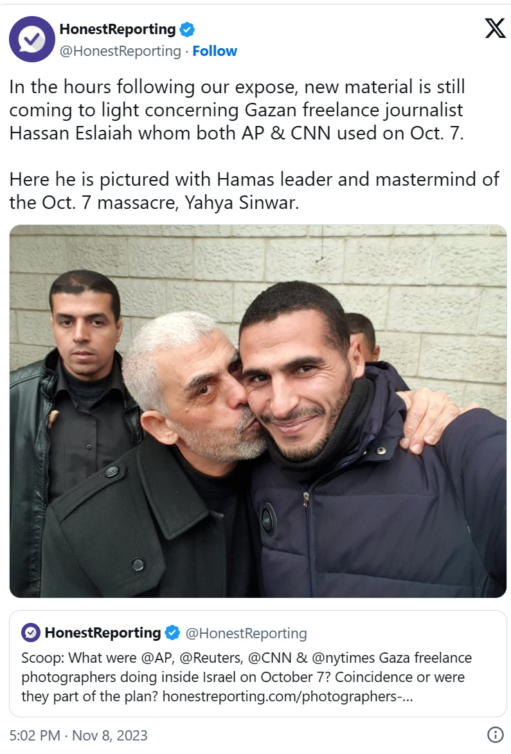Follow the HonestReporting account
Image resolution: width=511 pixels, height=754 pixels.
click(215, 51)
